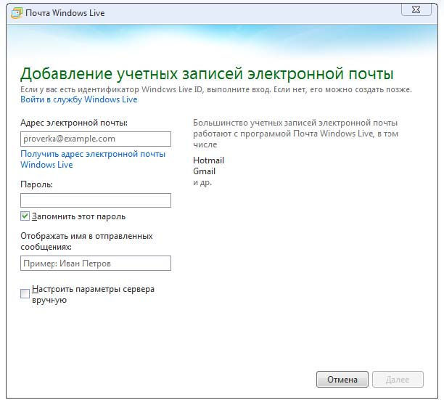Viewport: 444px width, 400px height.
Task: Click the Отмена button
Action: tap(342, 380)
